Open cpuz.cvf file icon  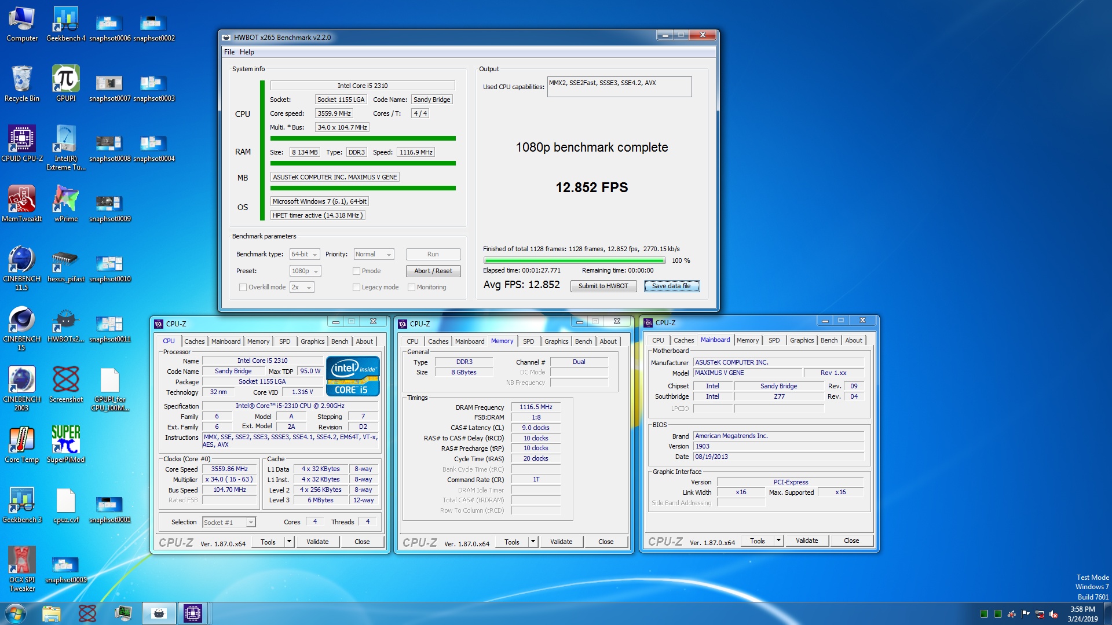pos(66,505)
